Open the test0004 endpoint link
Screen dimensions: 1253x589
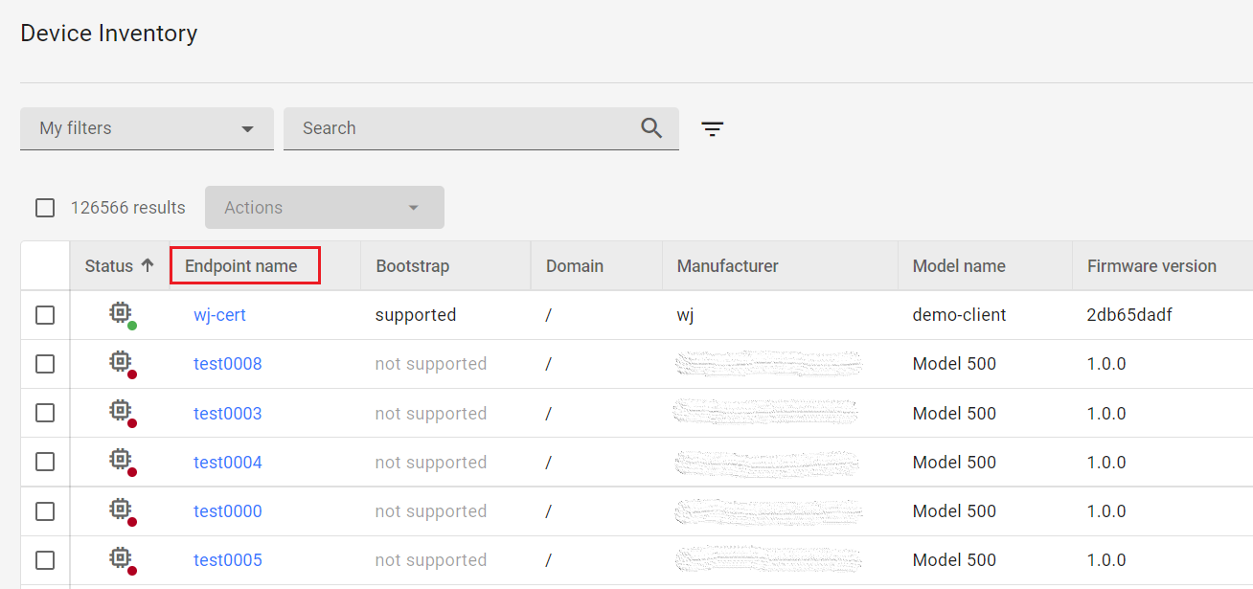[228, 463]
